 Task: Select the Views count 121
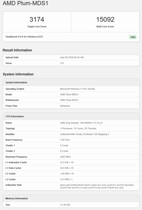pos(62,63)
